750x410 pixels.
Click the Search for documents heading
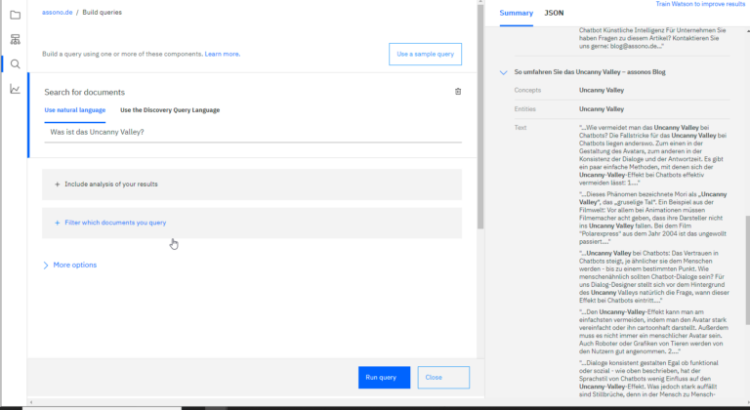(x=84, y=93)
